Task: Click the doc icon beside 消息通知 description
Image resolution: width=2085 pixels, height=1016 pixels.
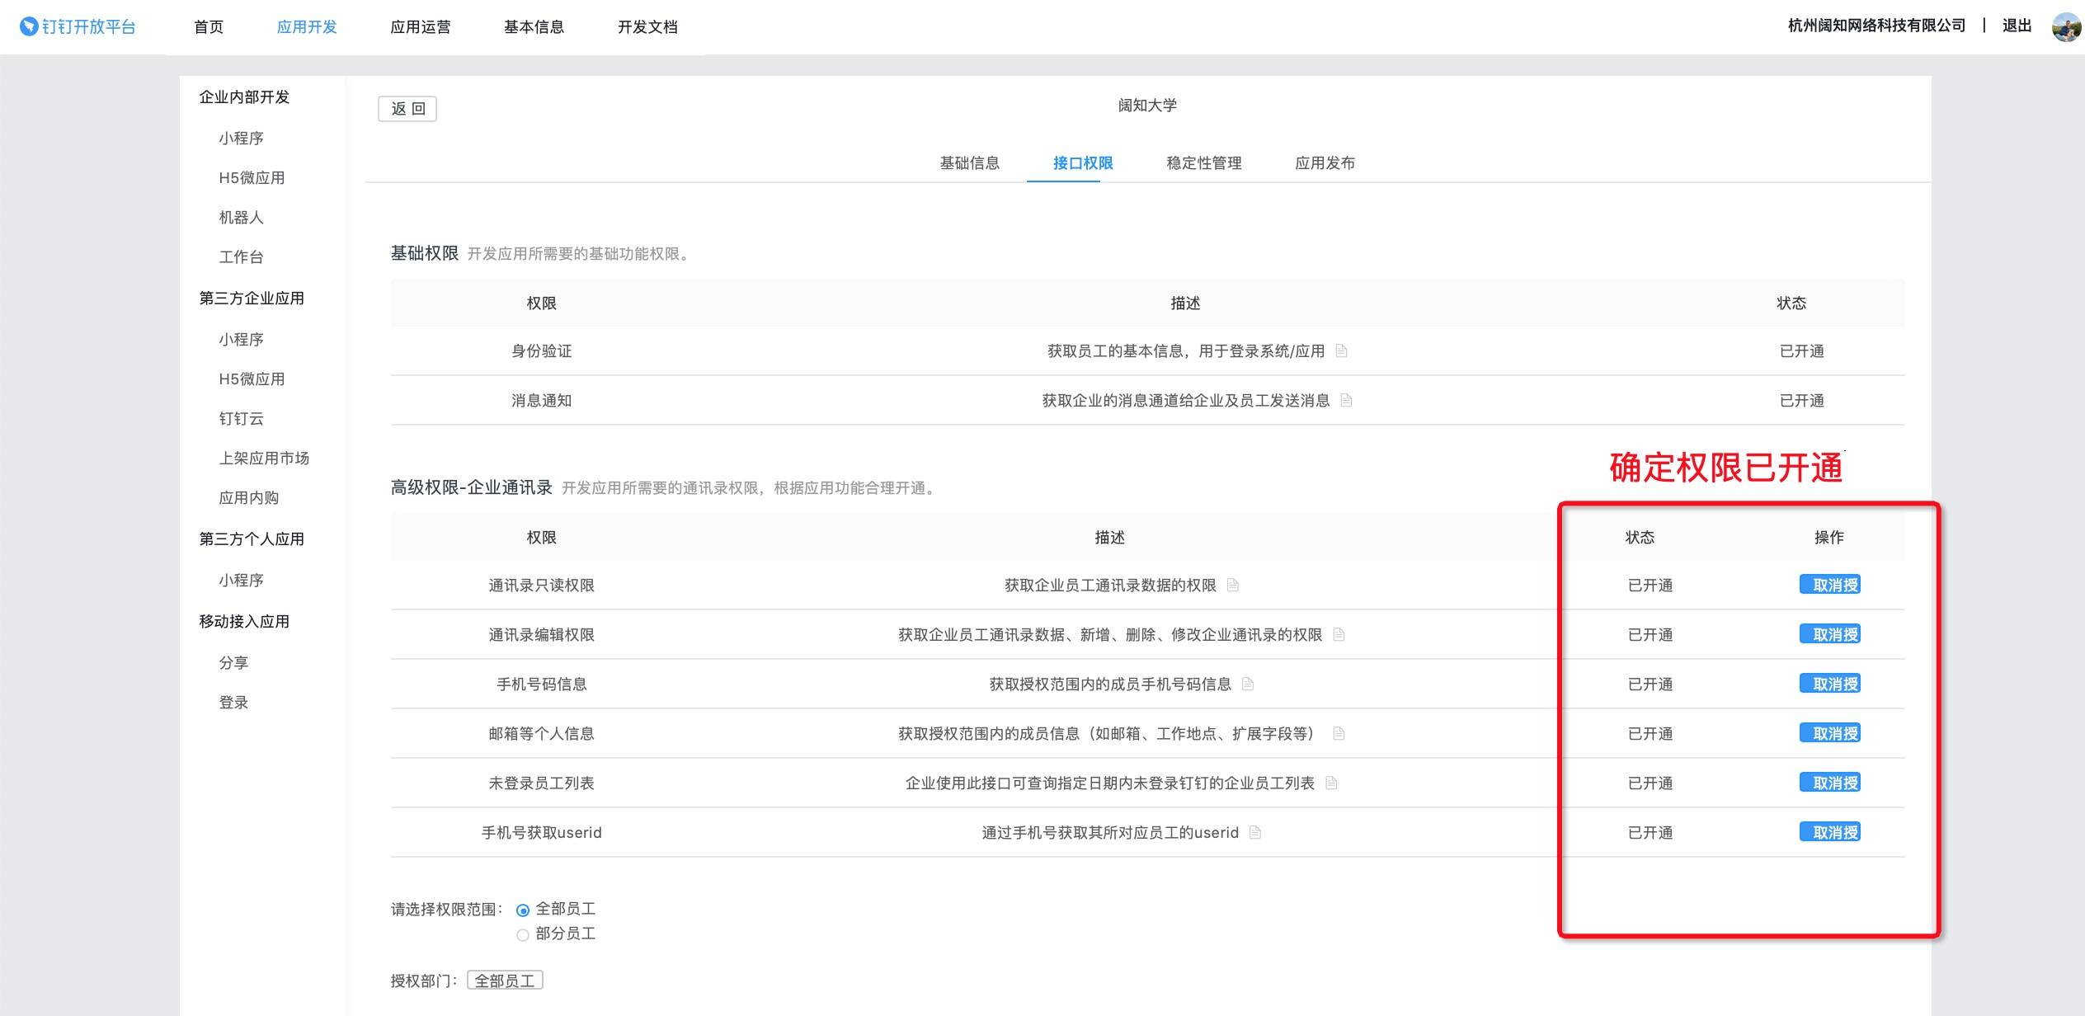Action: click(1346, 400)
